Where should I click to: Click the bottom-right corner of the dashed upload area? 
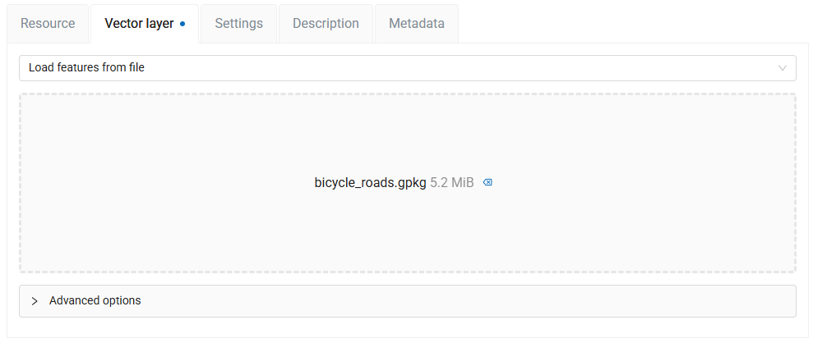tap(789, 266)
